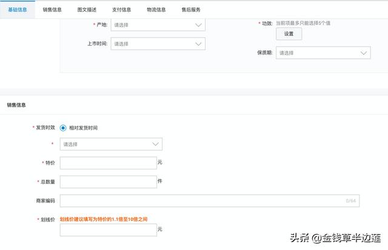Expand the 上市时间 dropdown

click(158, 44)
